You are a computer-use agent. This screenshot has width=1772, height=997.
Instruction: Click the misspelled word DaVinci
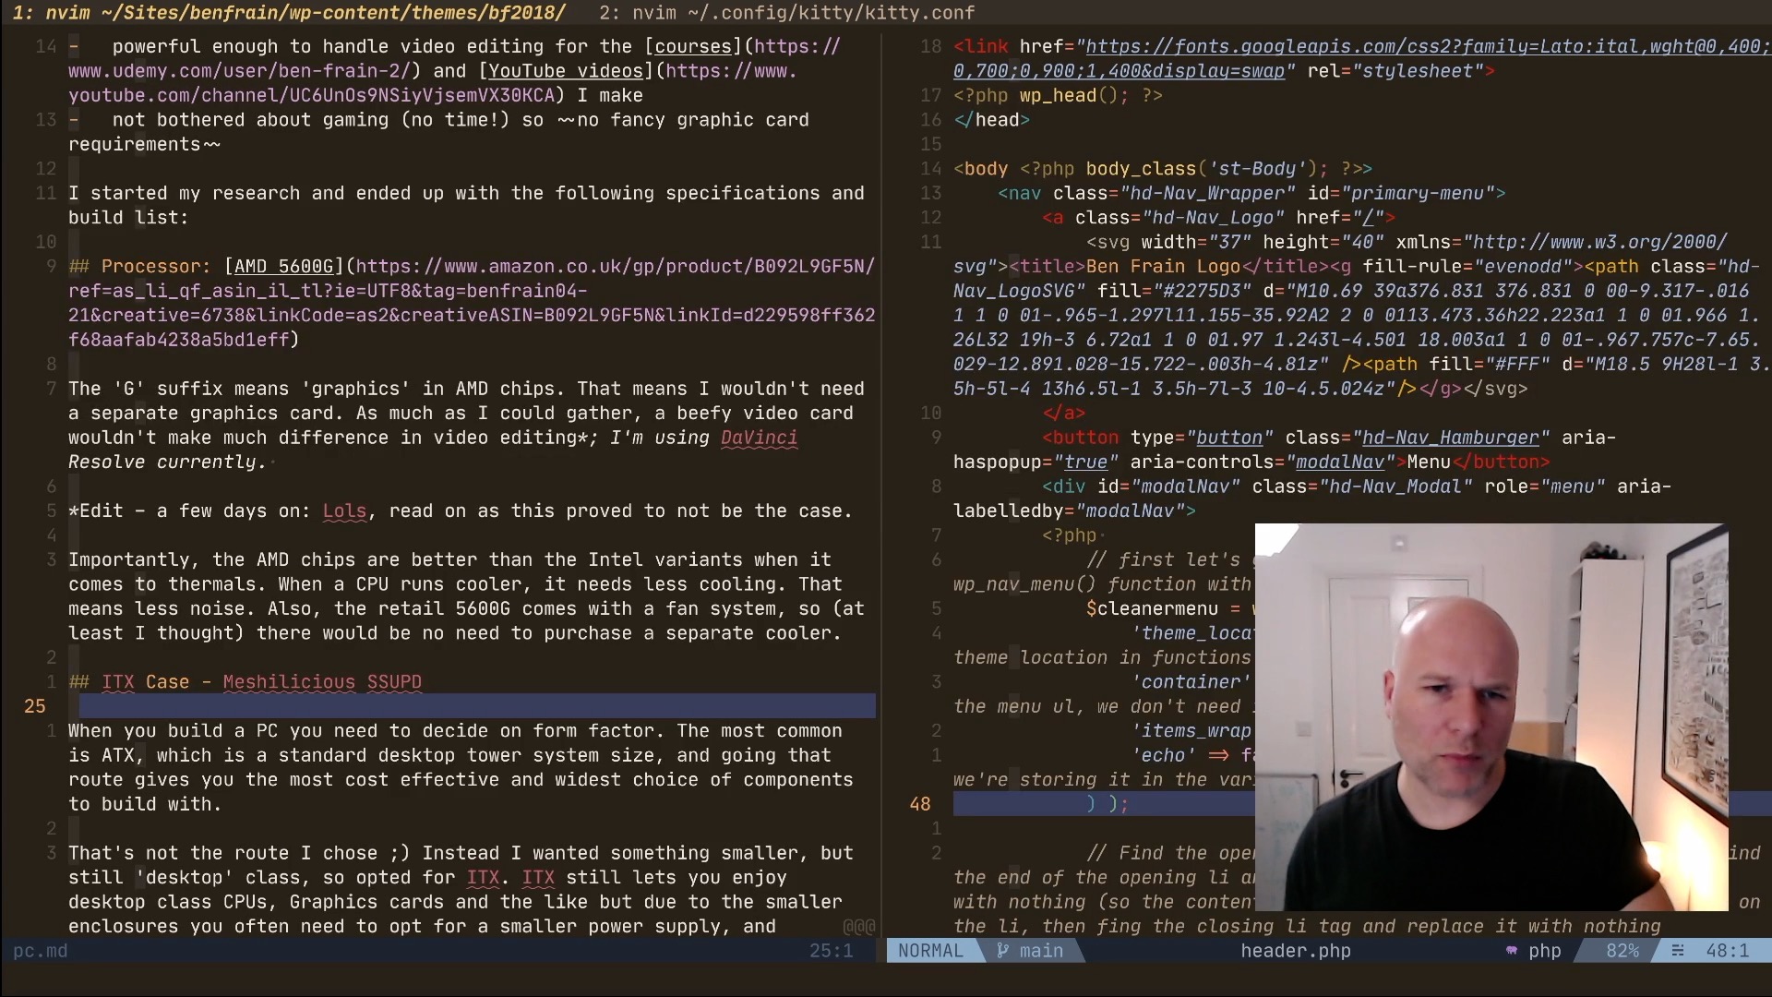point(760,438)
